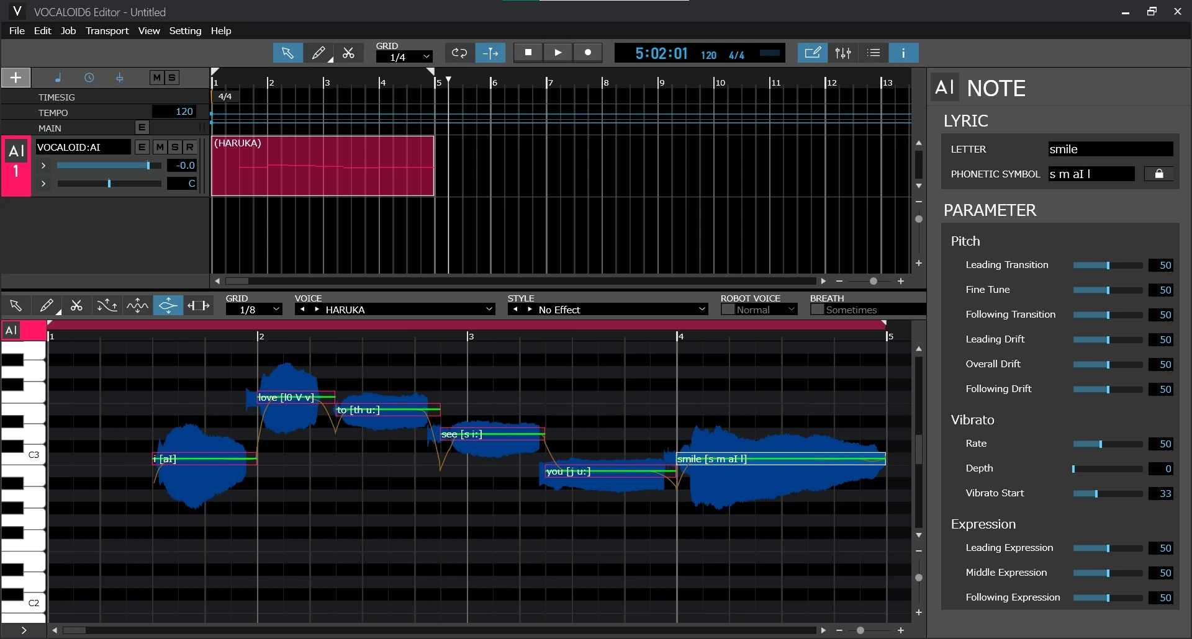This screenshot has width=1192, height=639.
Task: Click the VOCALOID:AI track volume slider
Action: pyautogui.click(x=109, y=166)
